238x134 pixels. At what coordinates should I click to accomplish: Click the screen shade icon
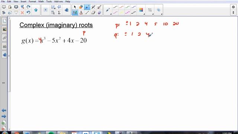click(16, 13)
